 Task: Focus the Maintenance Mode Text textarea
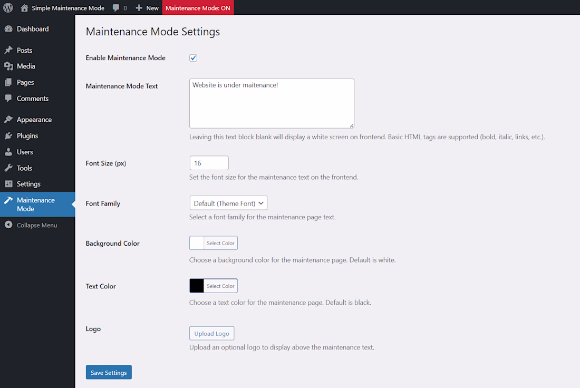pos(272,103)
